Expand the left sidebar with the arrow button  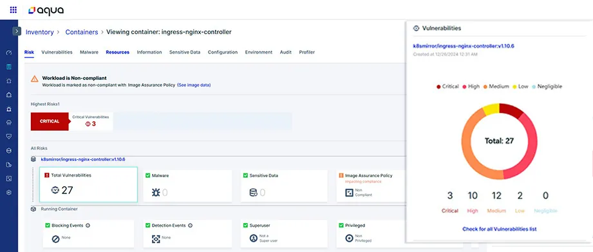coord(17,31)
